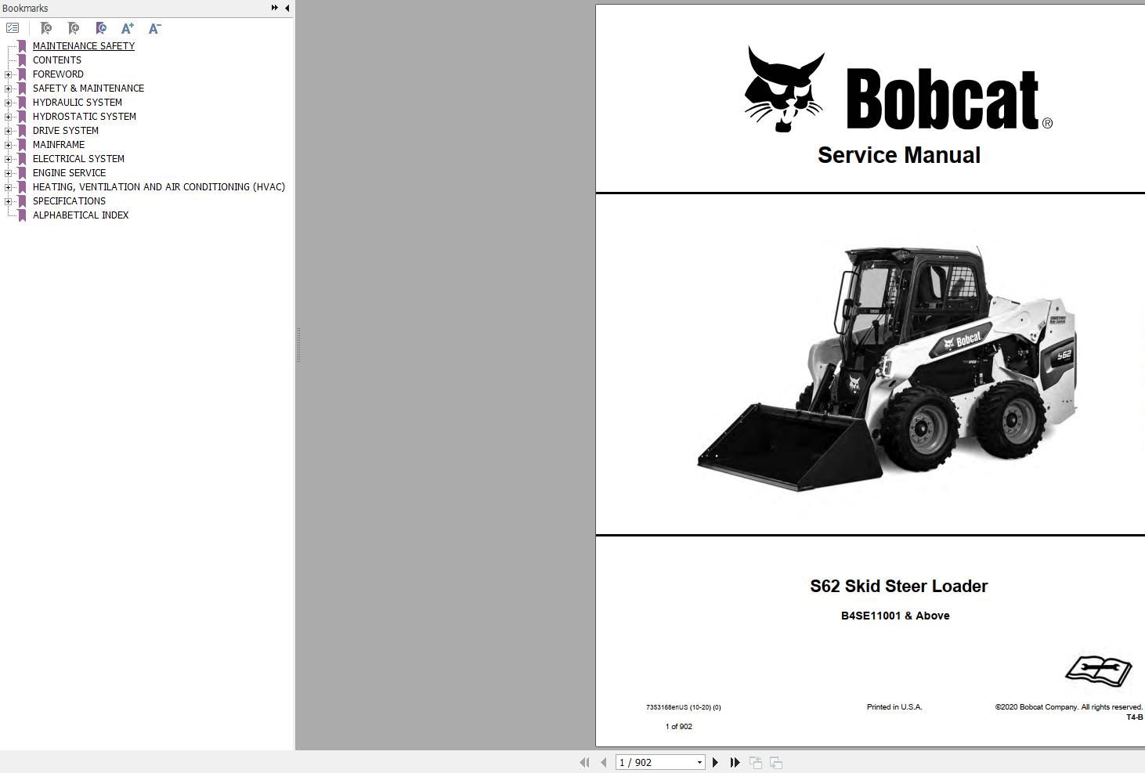
Task: Advance to next page with arrow button
Action: tap(715, 761)
